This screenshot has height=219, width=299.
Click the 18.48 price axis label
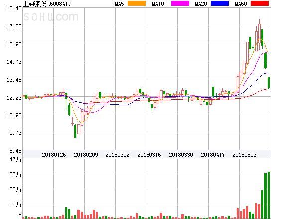tap(14, 8)
